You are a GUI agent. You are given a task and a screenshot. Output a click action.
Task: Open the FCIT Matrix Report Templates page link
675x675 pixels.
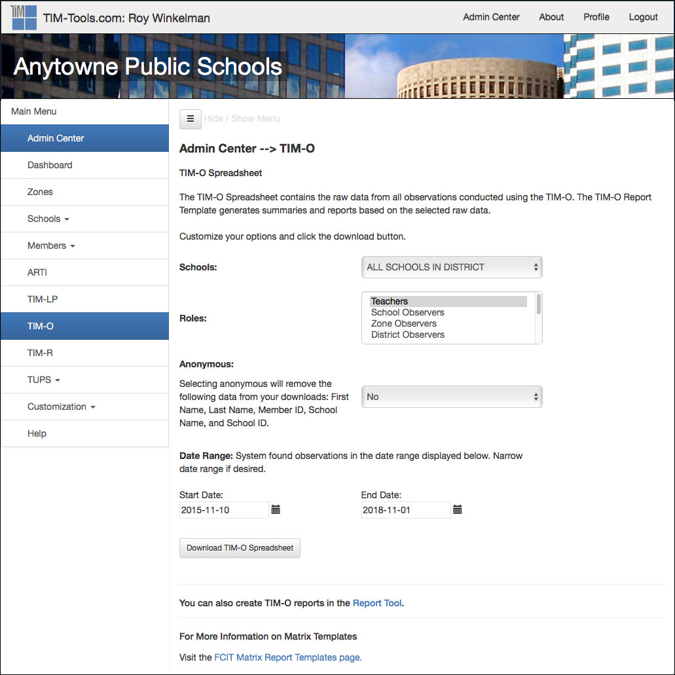pos(287,657)
